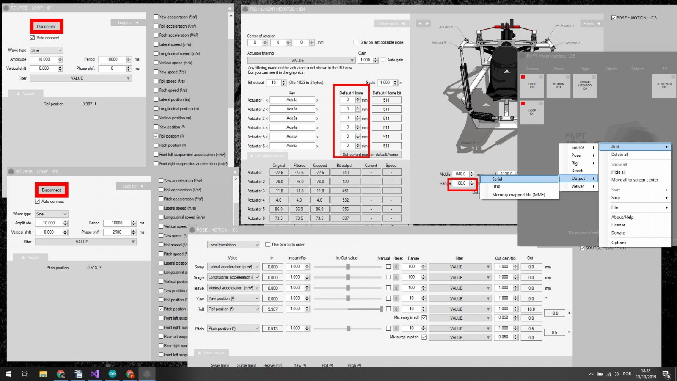
Task: Open Filter VALUE dropdown in LOOP ID1
Action: (x=81, y=78)
